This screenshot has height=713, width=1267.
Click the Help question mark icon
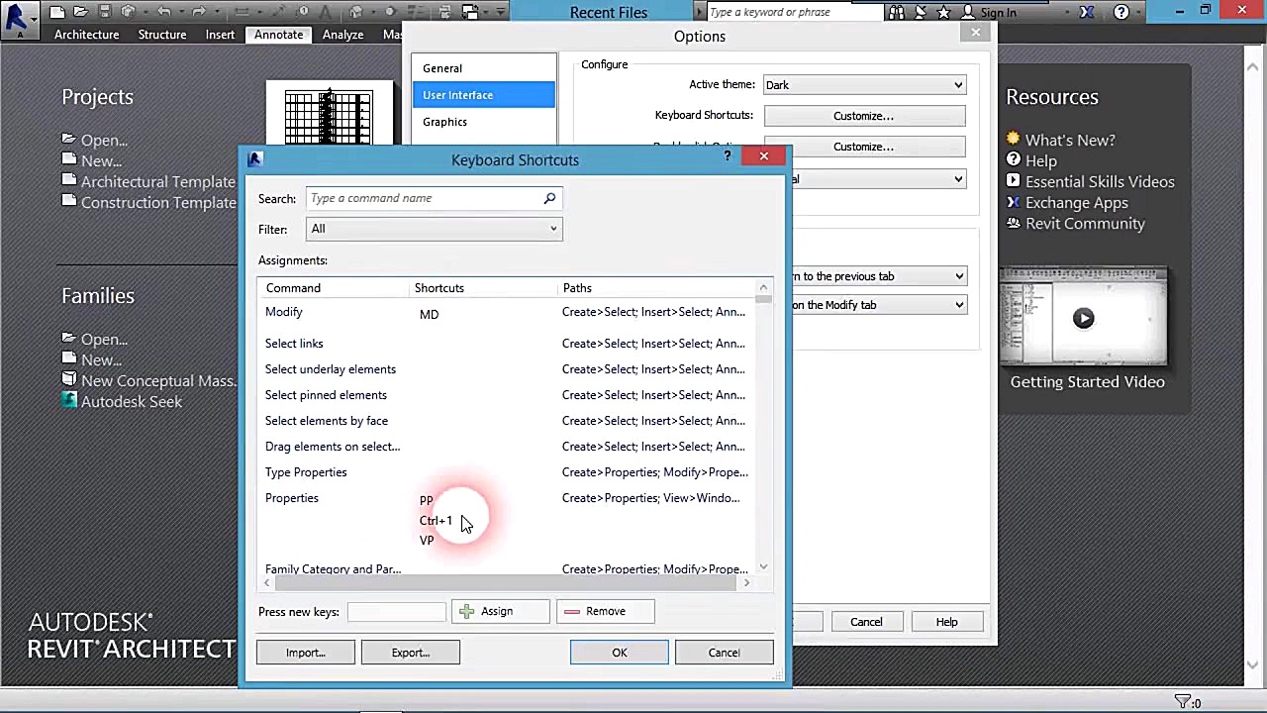click(1121, 13)
